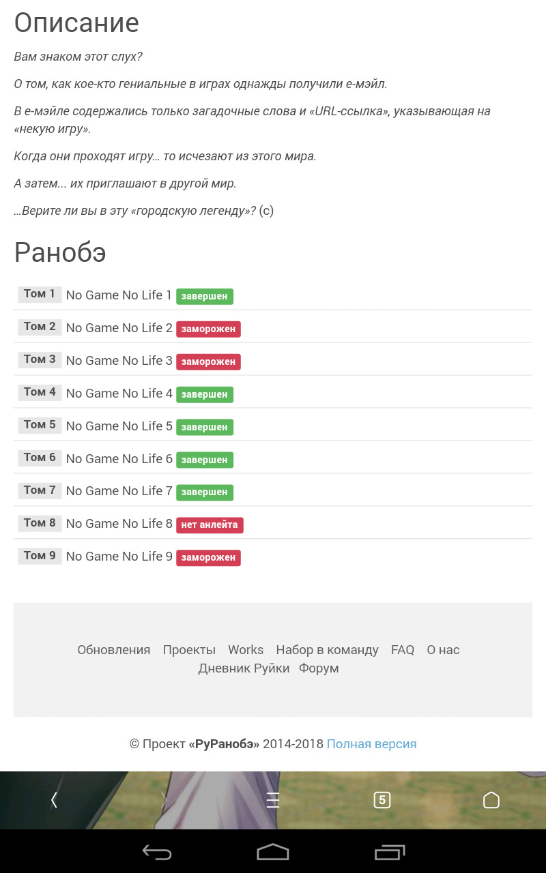Viewport: 546px width, 873px height.
Task: Open the No Game No Life 1 volume
Action: tap(119, 295)
